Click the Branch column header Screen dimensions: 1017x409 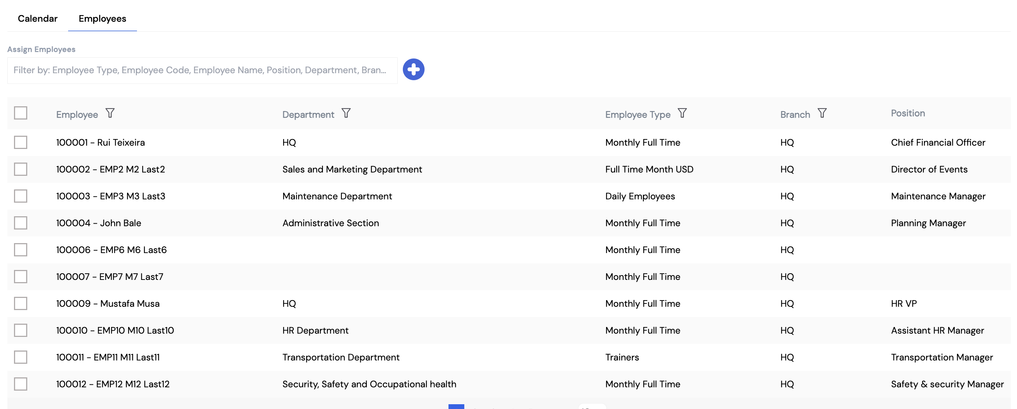(x=795, y=114)
